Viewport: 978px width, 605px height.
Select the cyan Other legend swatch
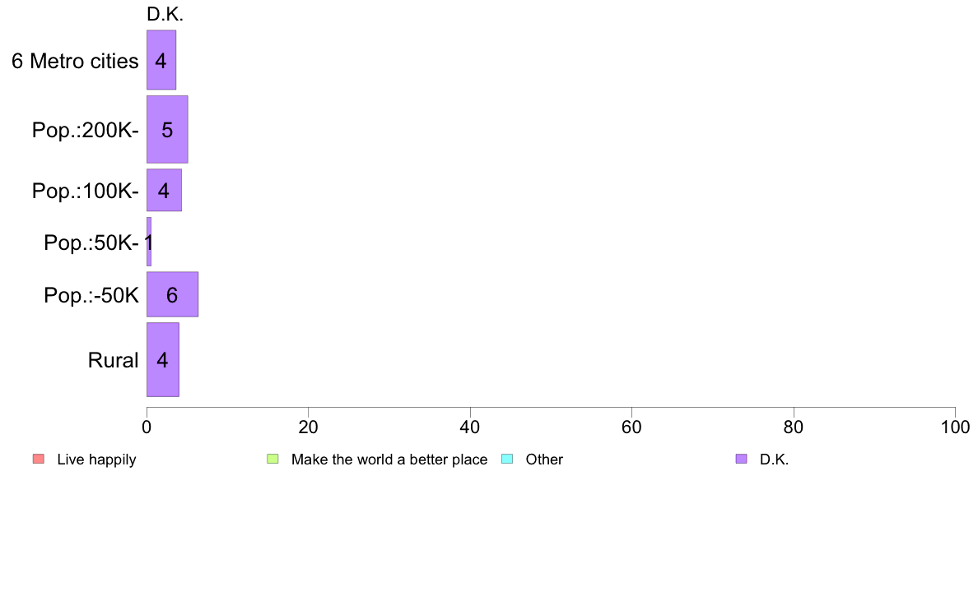[x=507, y=460]
